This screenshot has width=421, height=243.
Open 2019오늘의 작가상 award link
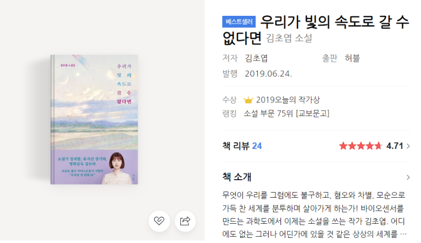tap(288, 100)
